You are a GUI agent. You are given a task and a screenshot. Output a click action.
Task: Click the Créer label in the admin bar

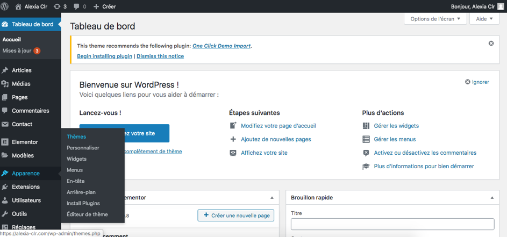click(x=109, y=6)
